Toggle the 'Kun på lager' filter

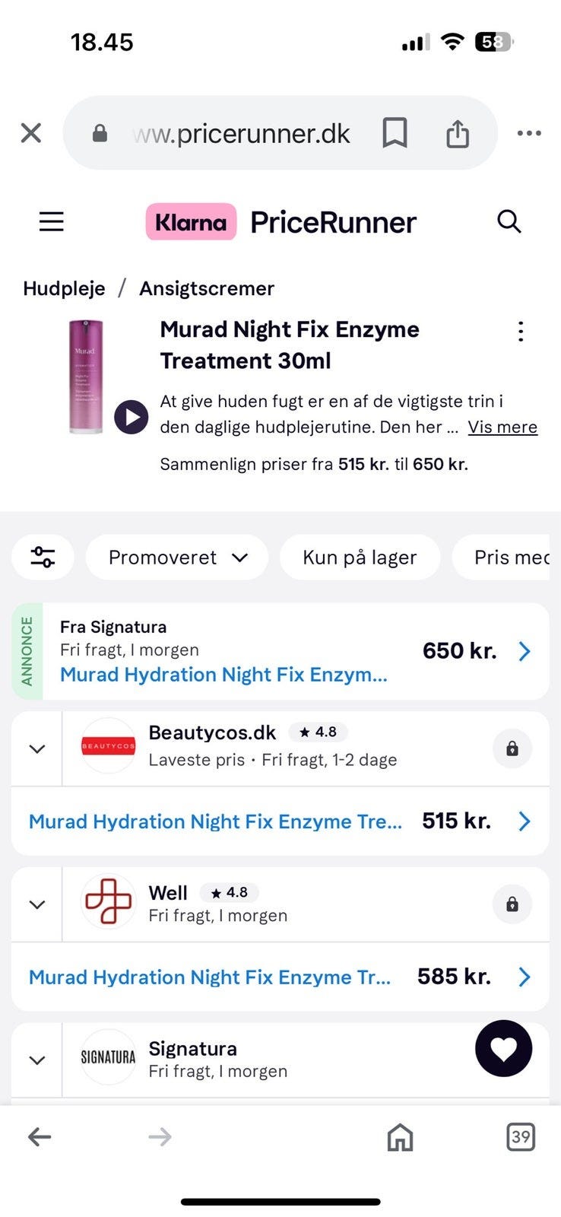coord(360,558)
